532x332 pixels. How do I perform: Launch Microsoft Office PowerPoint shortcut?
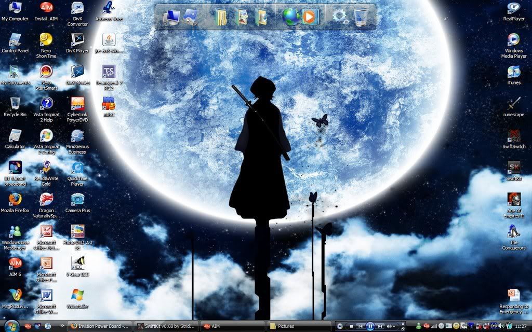point(46,269)
